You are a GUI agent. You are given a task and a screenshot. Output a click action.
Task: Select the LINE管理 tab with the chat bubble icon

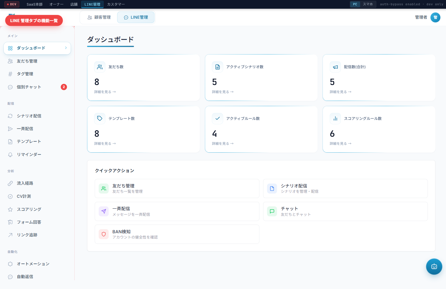(136, 17)
